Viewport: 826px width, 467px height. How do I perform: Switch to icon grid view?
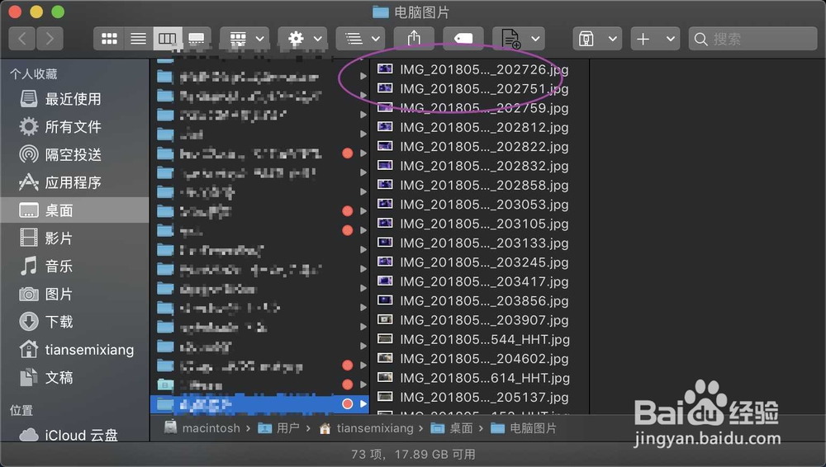tap(109, 39)
